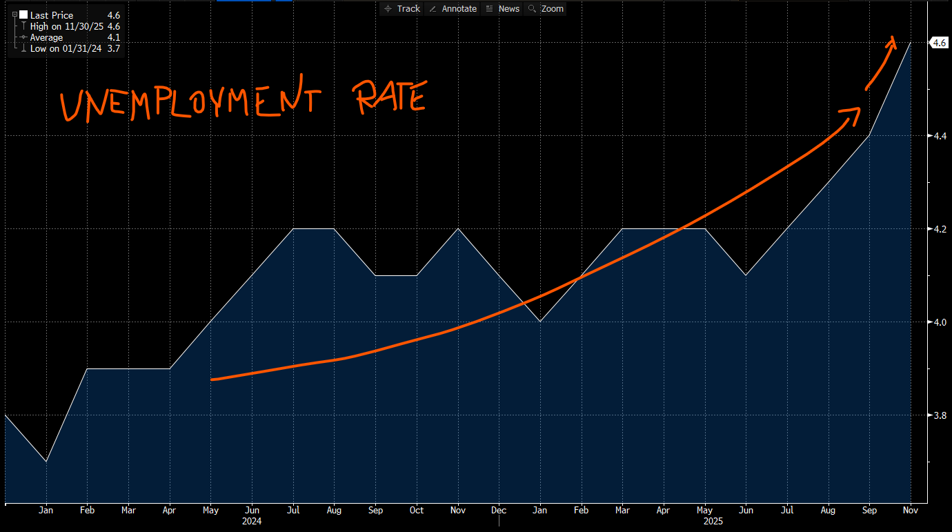The width and height of the screenshot is (952, 532).
Task: Click the Average marker icon in legend
Action: click(23, 37)
